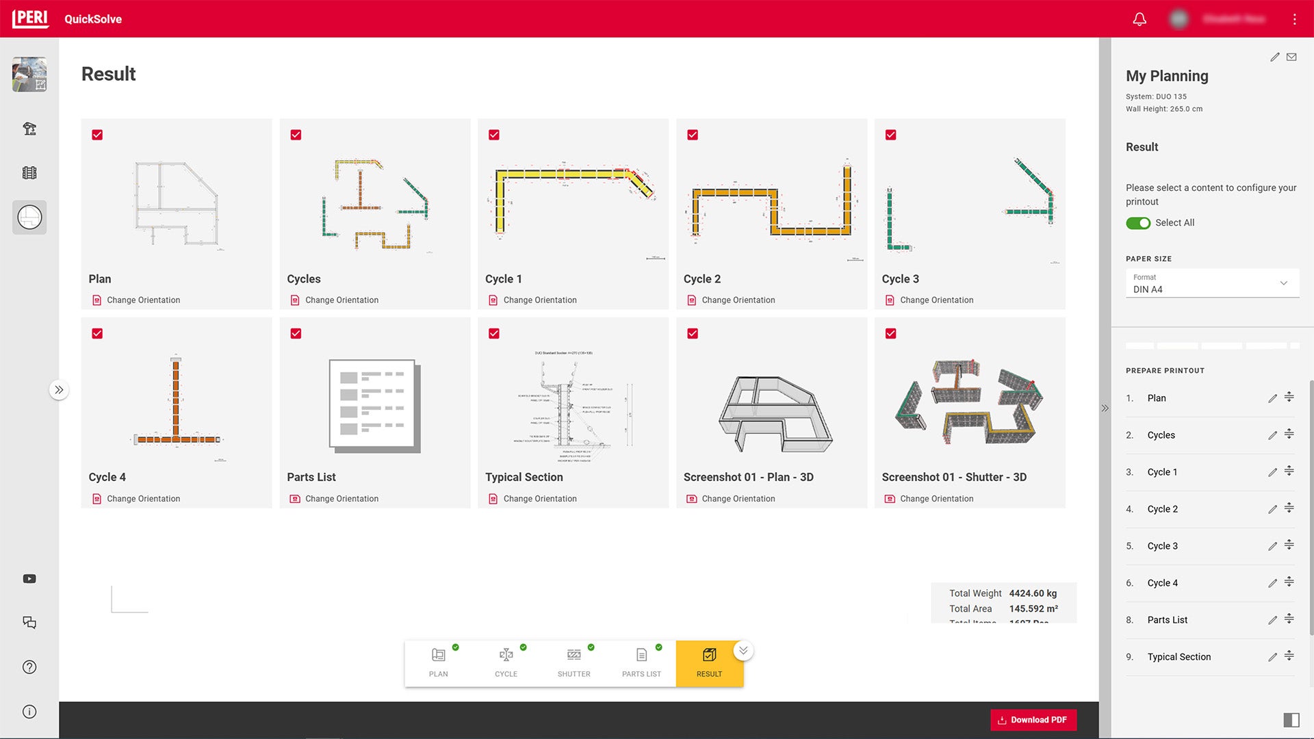Viewport: 1314px width, 739px height.
Task: Edit the Typical Section printout entry
Action: click(1272, 656)
